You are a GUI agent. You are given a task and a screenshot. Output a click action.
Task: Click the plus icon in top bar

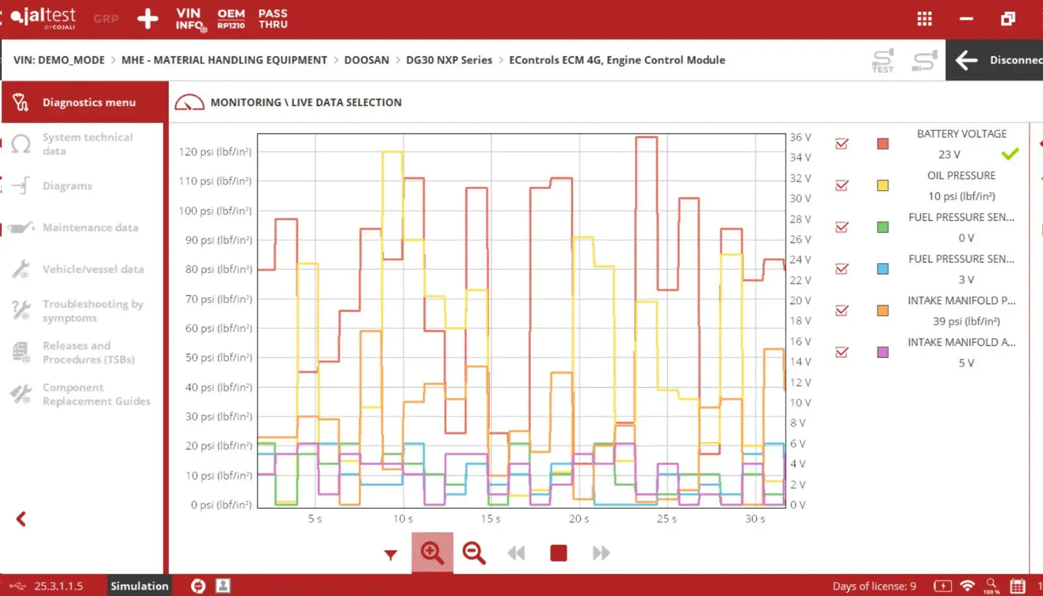(x=148, y=19)
